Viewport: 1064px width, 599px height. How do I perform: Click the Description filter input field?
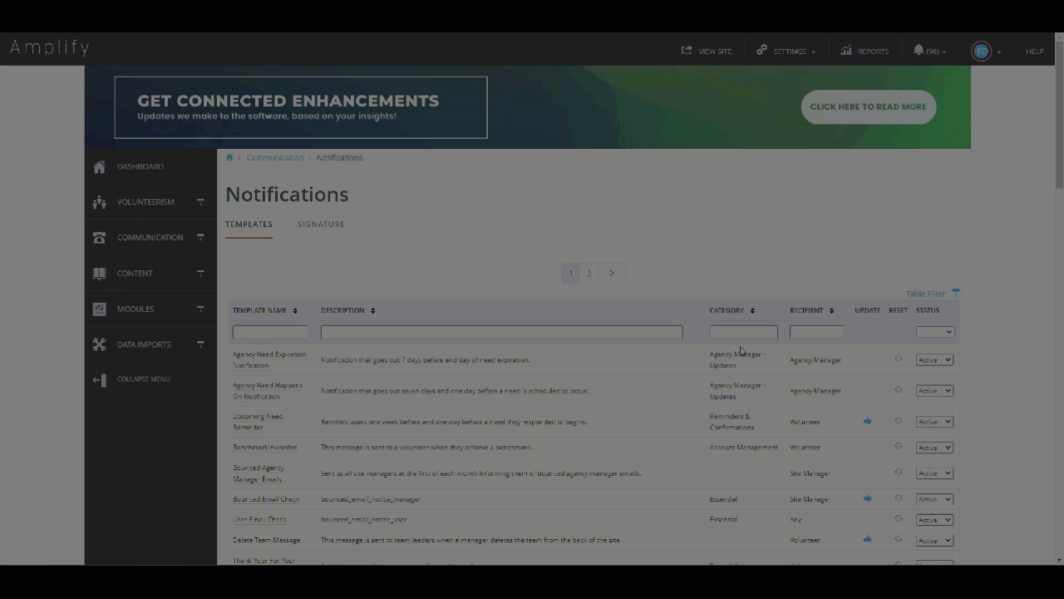coord(501,332)
